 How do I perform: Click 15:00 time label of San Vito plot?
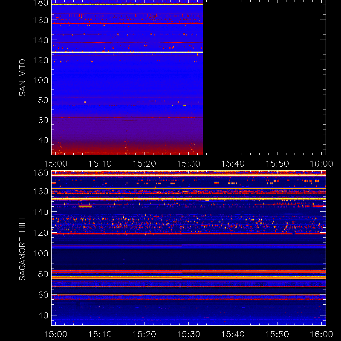point(56,164)
